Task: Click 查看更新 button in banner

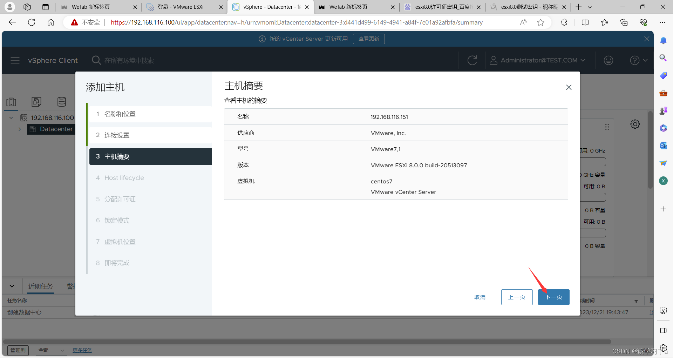Action: [x=369, y=39]
